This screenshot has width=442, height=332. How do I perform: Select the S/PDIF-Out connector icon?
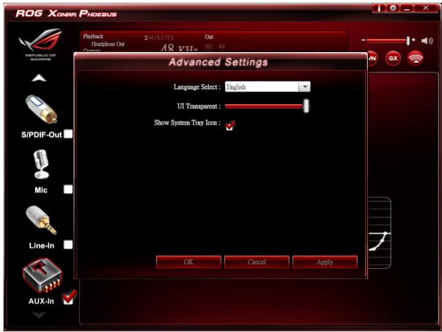41,110
